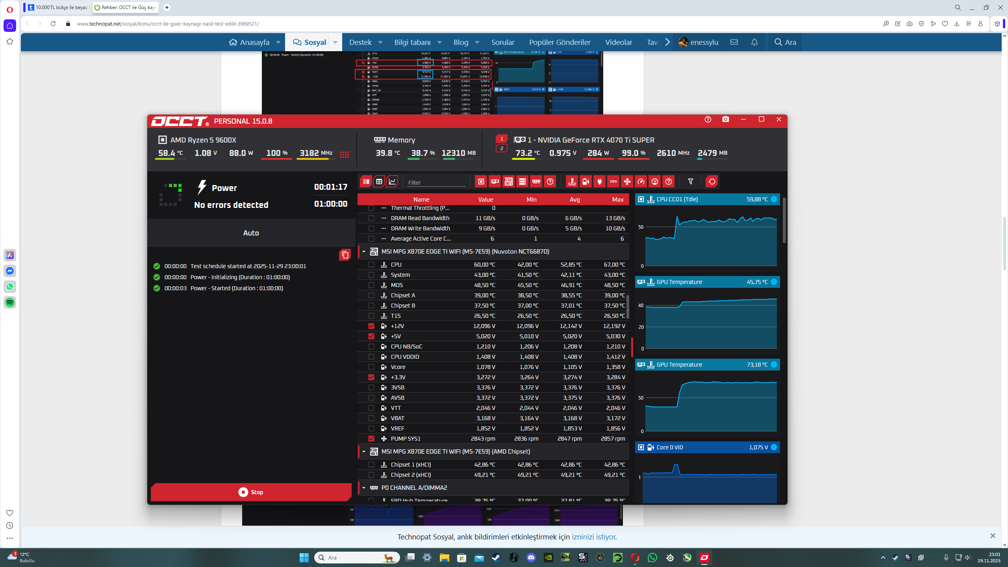
Task: Click the Auto test mode label
Action: click(x=251, y=233)
